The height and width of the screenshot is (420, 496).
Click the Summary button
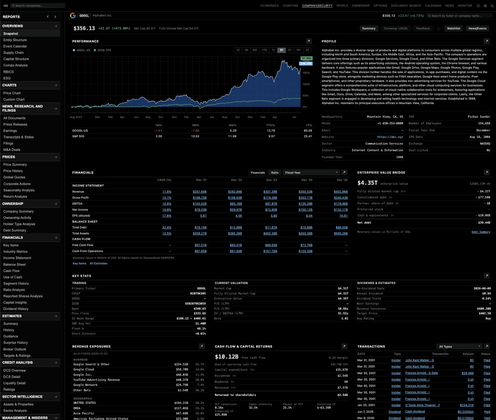pos(369,28)
